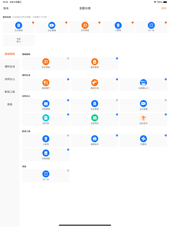The image size is (170, 227).
Task: Tap 扫一扫 icon in 首页应用 row
Action: [x=151, y=25]
